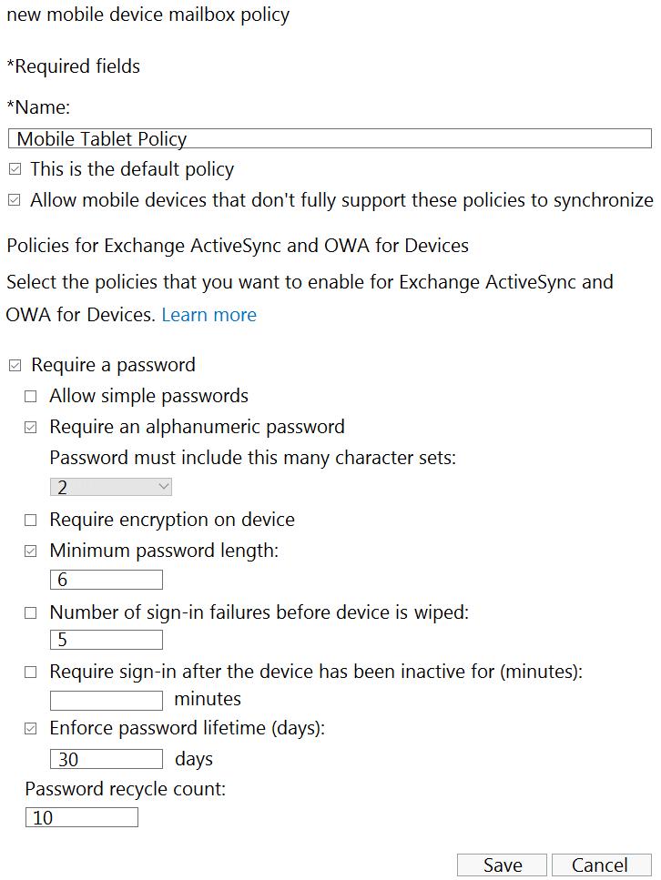
Task: Open the character sets dropdown
Action: pos(110,488)
